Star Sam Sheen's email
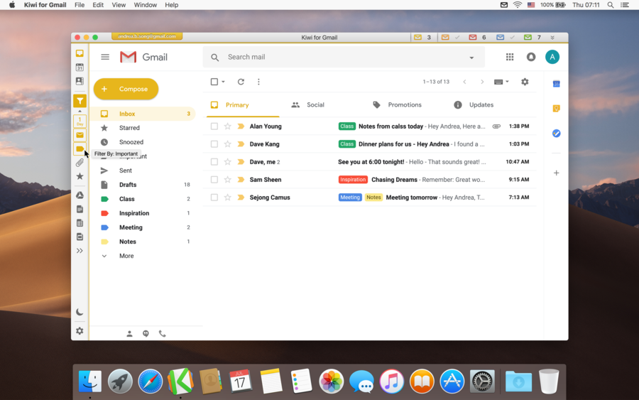Viewport: 639px width, 400px height. pos(227,180)
